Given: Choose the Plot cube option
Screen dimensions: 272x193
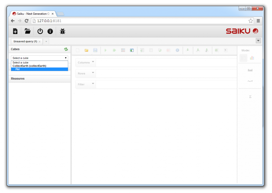Looking at the screenshot, I should point(40,69).
